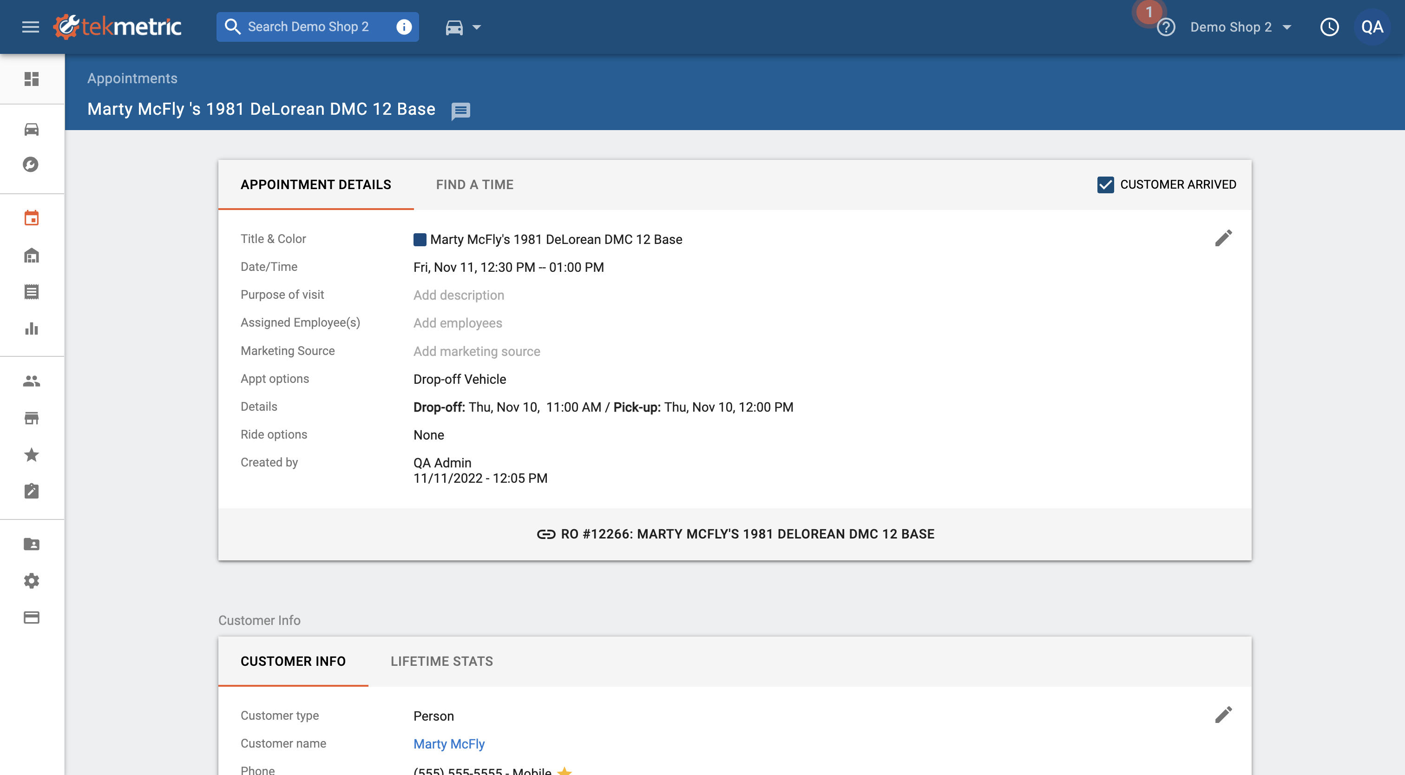Click the Drop-off Vehicle appt option text

tap(460, 379)
